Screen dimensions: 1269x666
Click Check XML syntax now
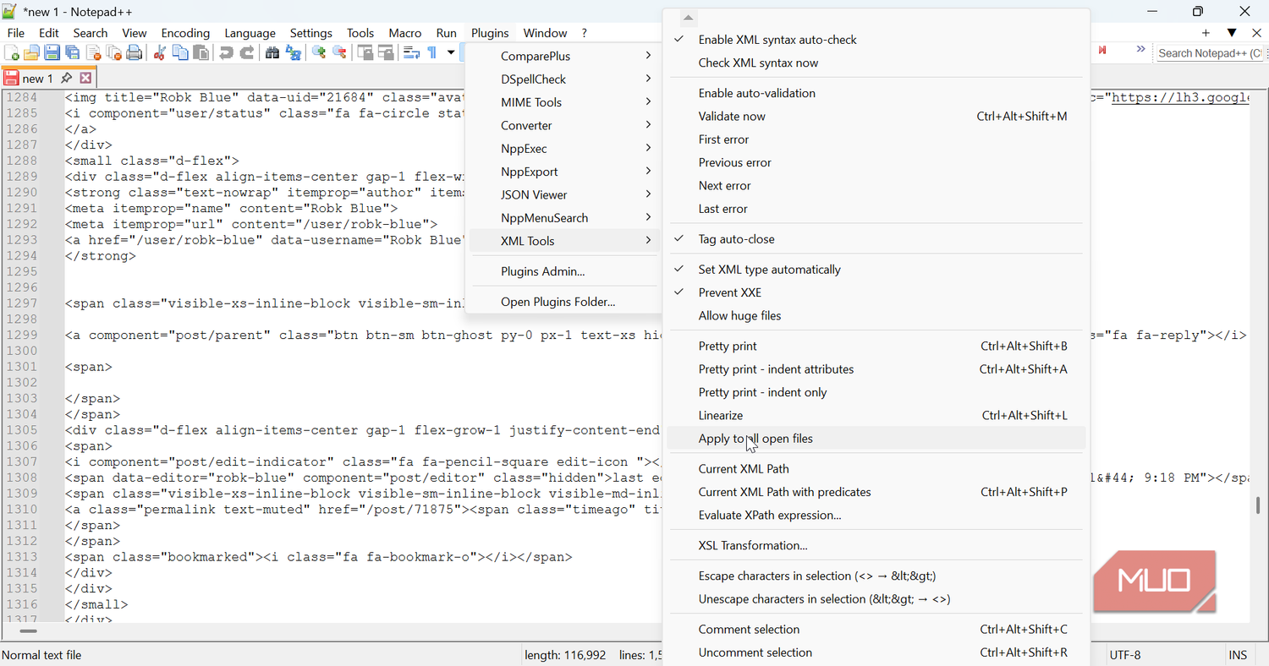[x=876, y=63]
